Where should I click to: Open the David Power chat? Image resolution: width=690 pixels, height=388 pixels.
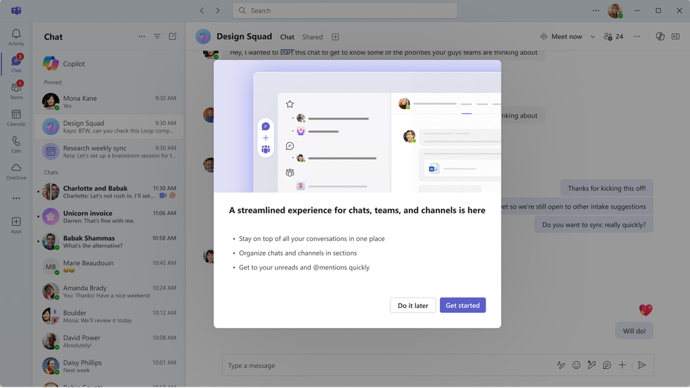point(109,341)
